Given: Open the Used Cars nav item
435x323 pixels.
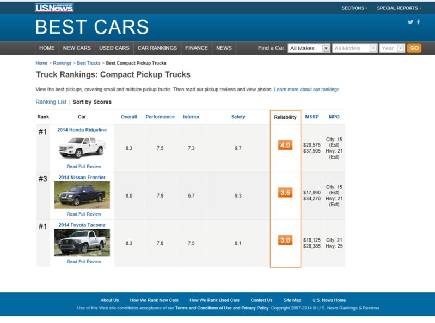Looking at the screenshot, I should point(114,48).
